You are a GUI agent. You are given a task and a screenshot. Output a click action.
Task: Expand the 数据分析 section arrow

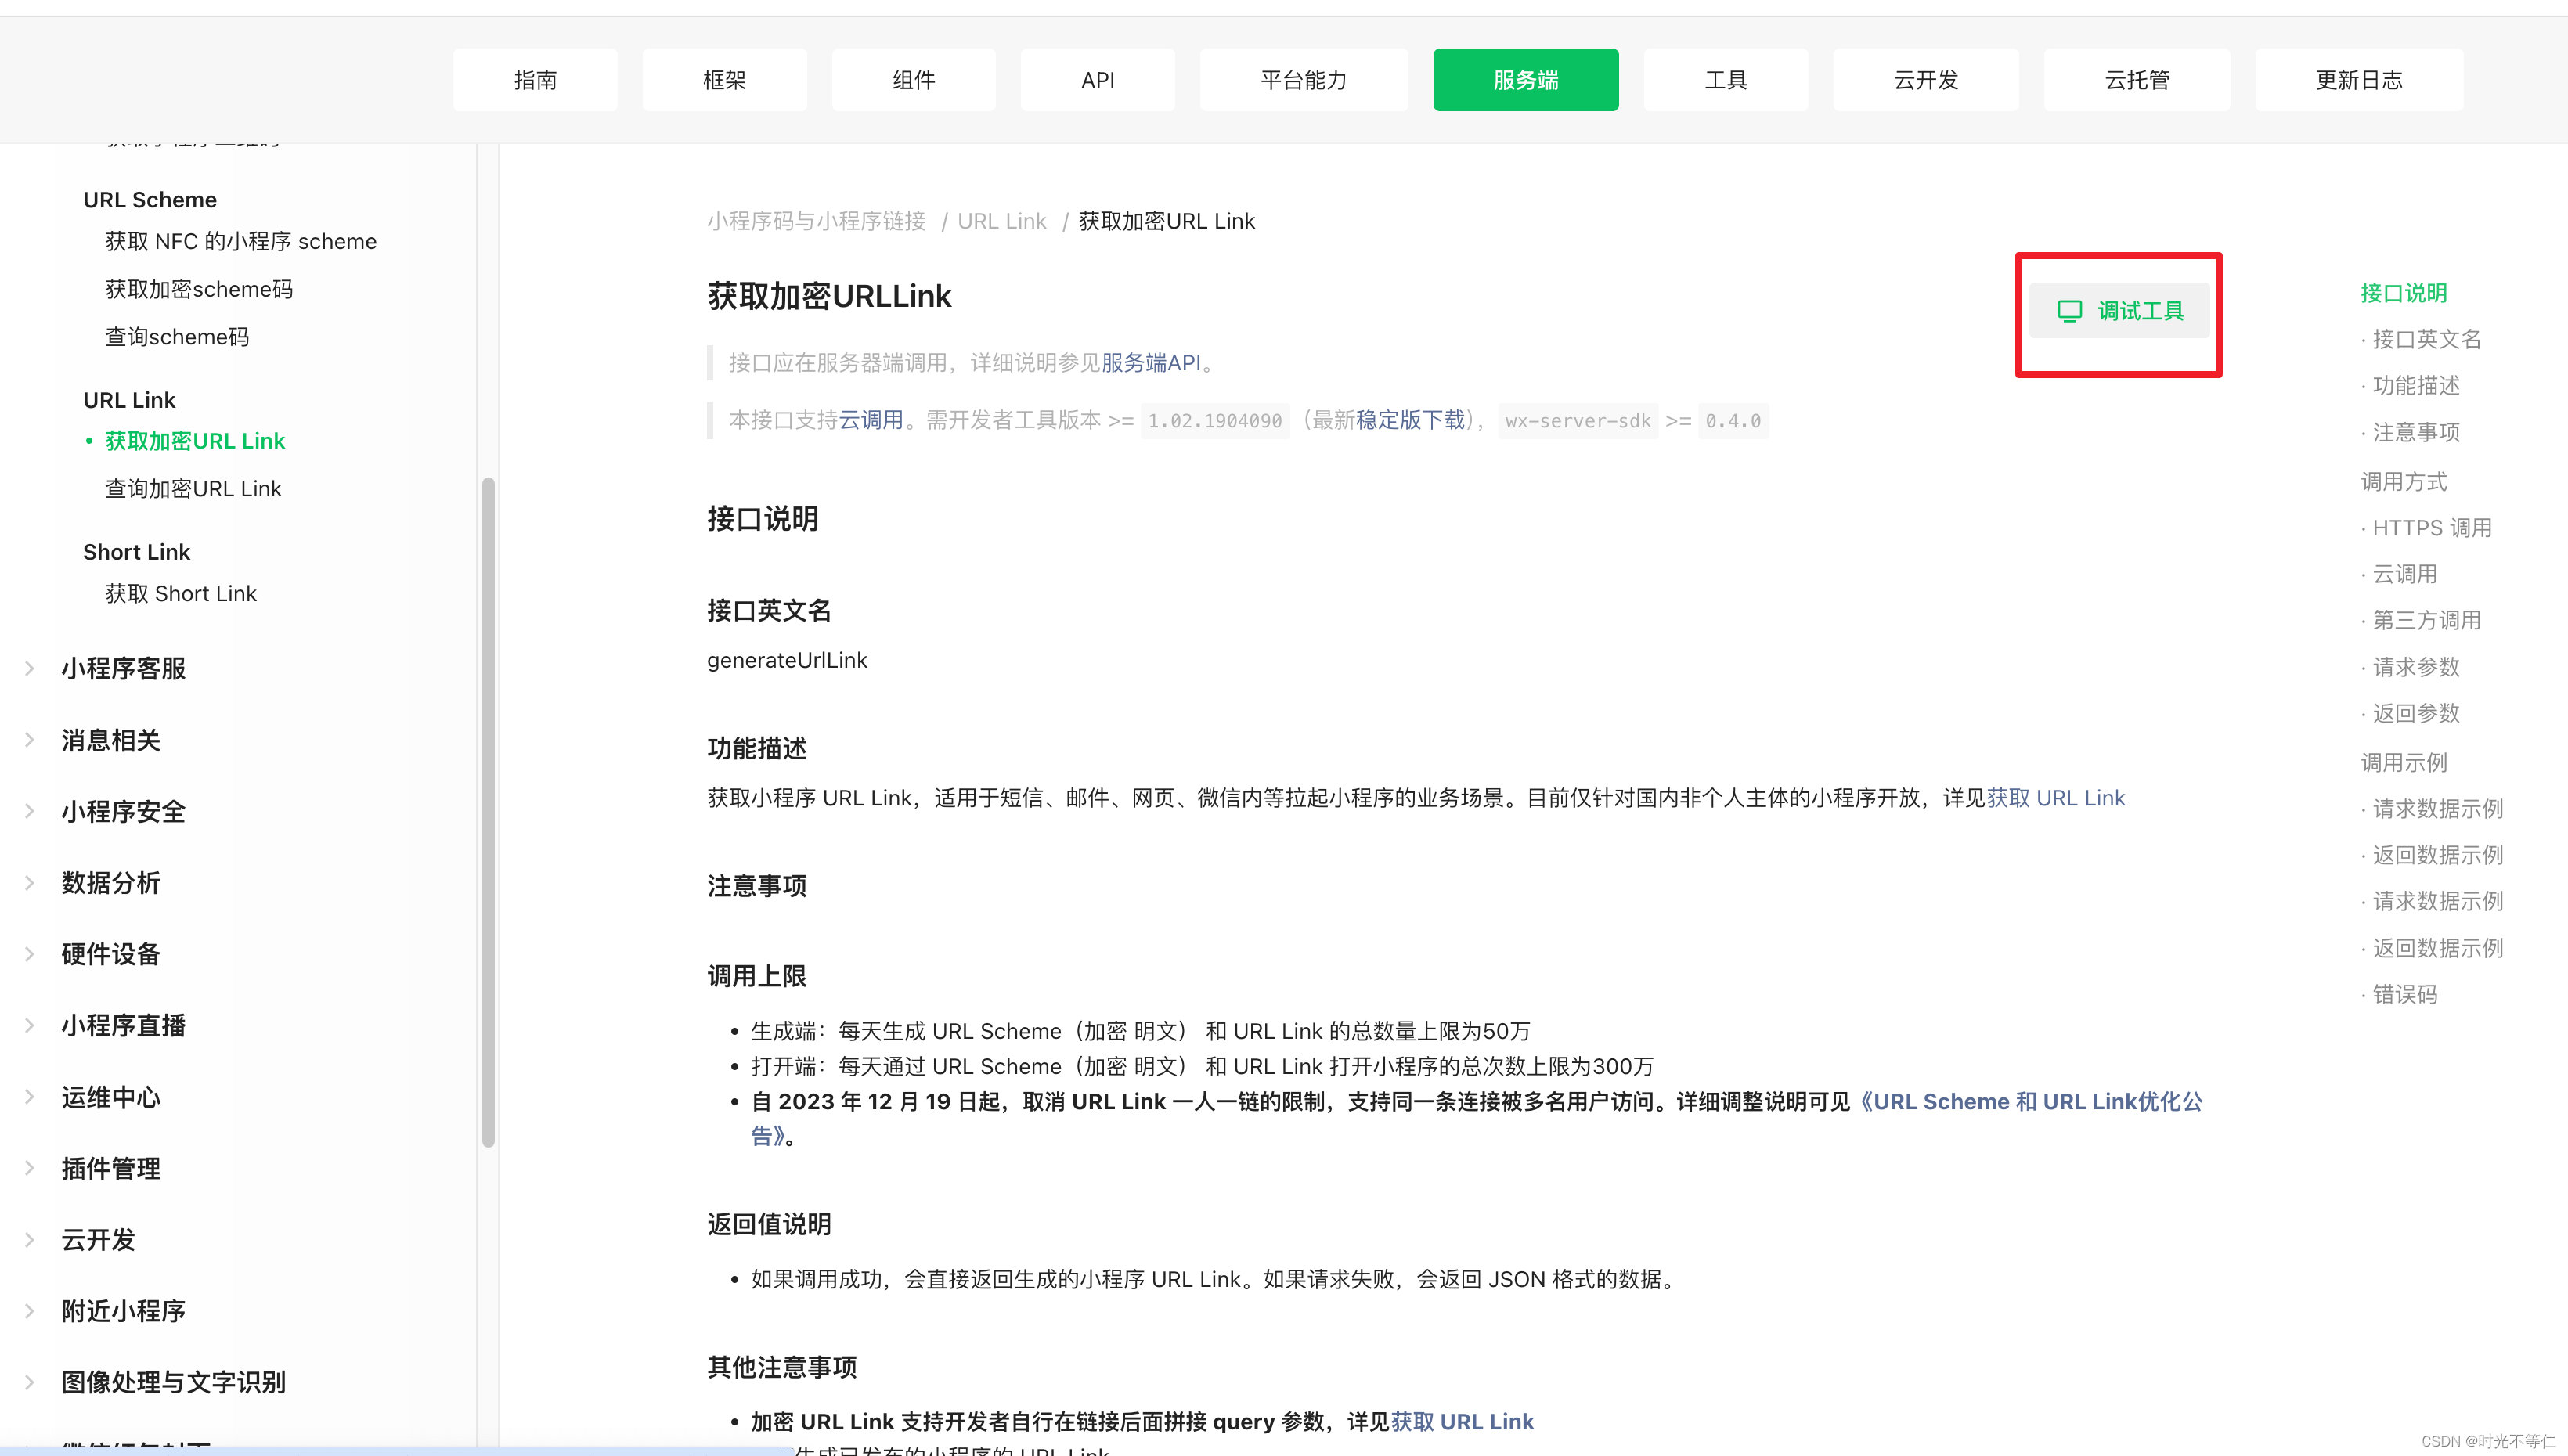pyautogui.click(x=30, y=883)
